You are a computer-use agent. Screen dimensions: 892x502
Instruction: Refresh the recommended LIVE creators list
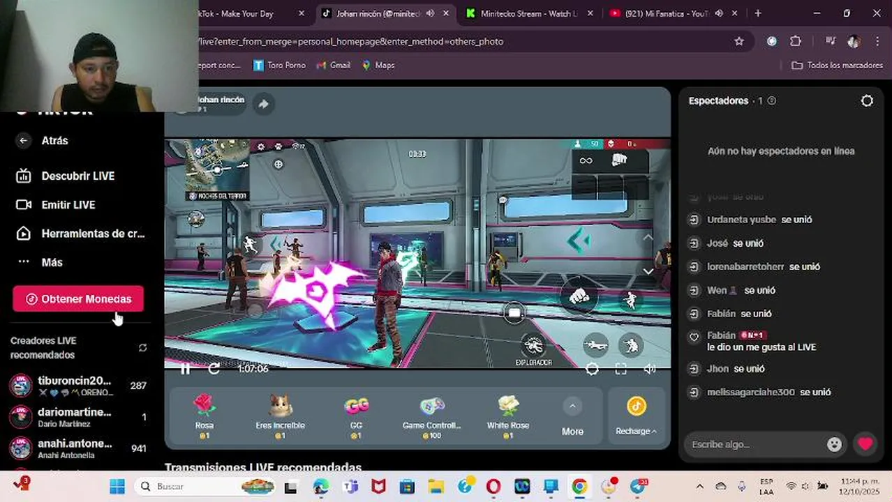143,348
